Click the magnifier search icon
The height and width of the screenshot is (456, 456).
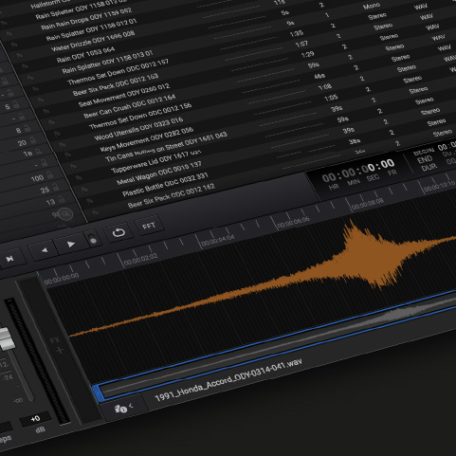click(65, 214)
